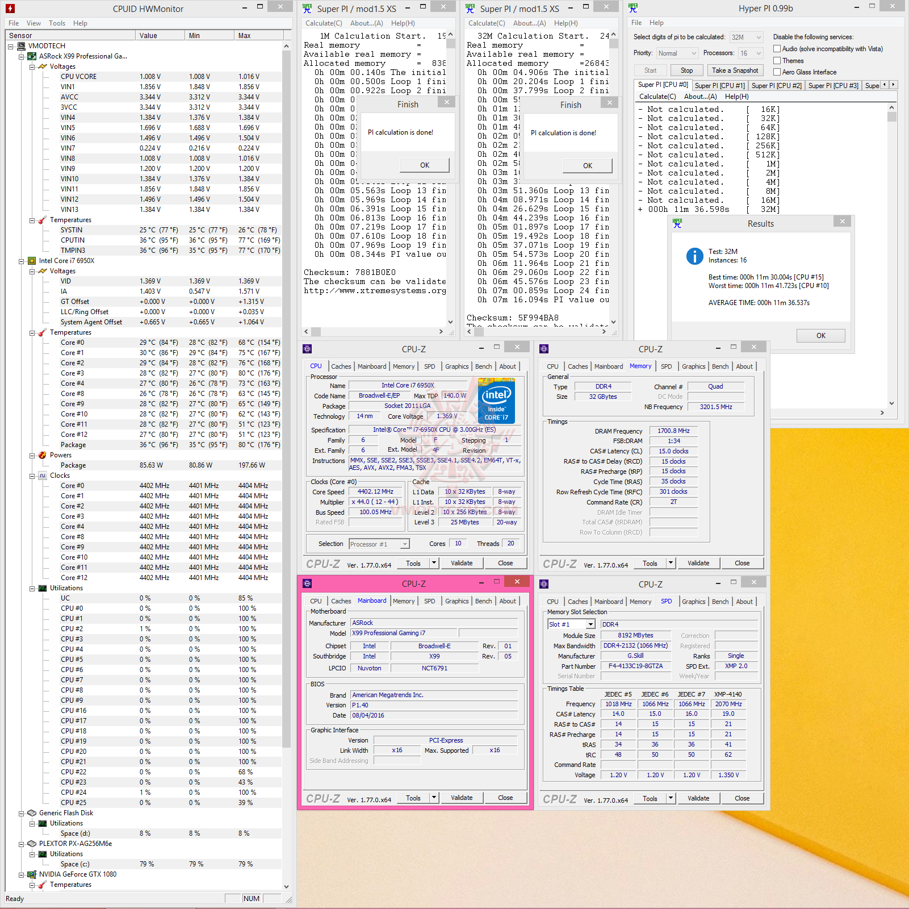The height and width of the screenshot is (909, 909).
Task: Click the Generic Flash Disk drive icon
Action: point(32,813)
